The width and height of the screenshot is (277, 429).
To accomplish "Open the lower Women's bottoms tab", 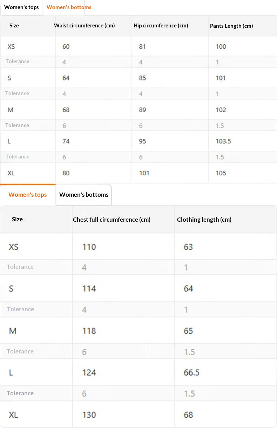I will pyautogui.click(x=84, y=195).
